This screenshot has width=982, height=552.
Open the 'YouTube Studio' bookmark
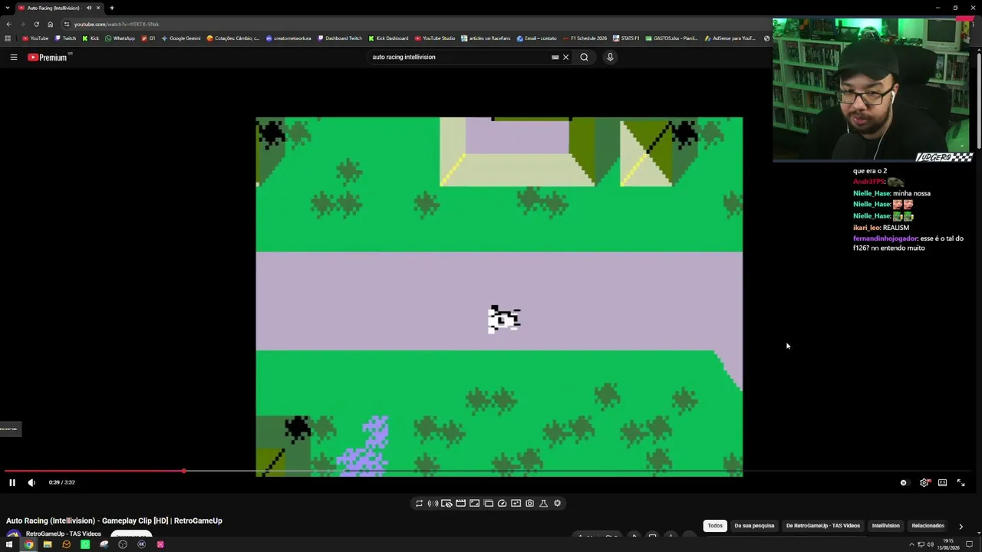(435, 38)
